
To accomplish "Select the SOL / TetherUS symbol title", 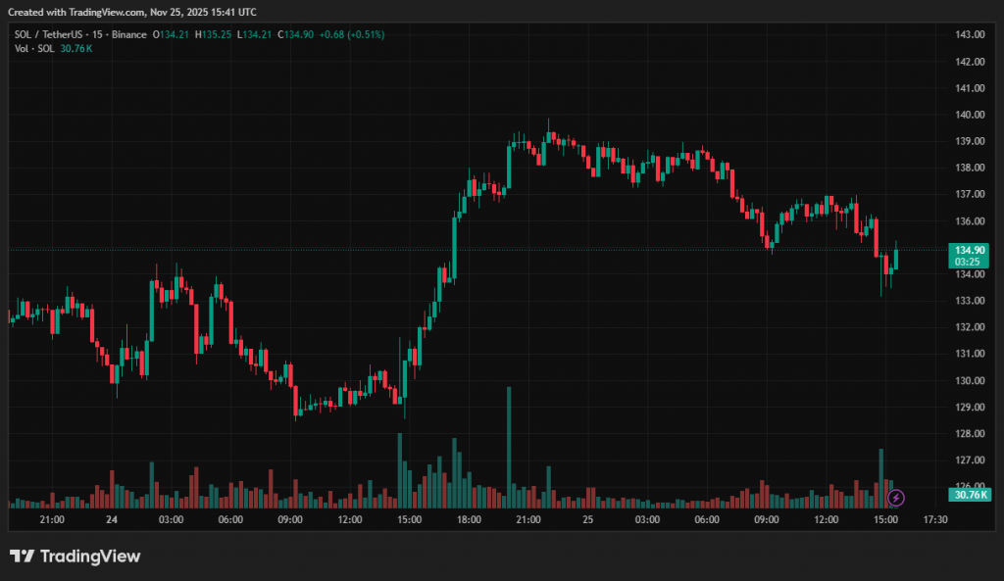I will 48,34.
